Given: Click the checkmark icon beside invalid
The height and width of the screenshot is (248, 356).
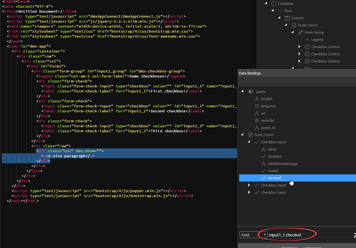Looking at the screenshot, I should tap(264, 171).
